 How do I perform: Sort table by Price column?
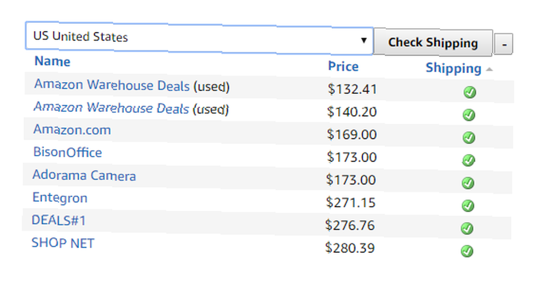click(x=343, y=66)
